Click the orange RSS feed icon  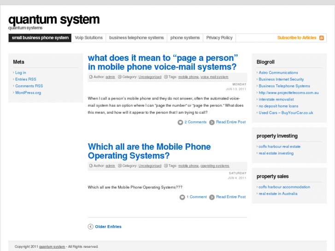point(321,38)
